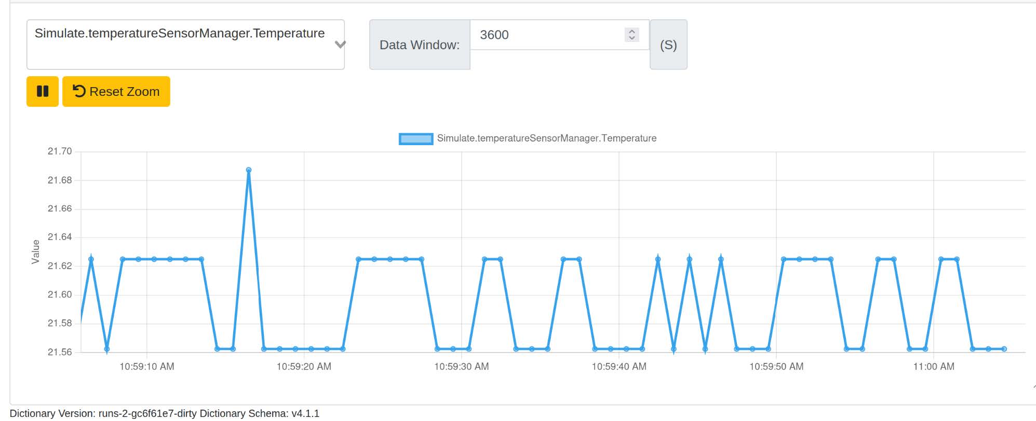Click the 21.56 y-axis label
Image resolution: width=1036 pixels, height=421 pixels.
pos(60,352)
